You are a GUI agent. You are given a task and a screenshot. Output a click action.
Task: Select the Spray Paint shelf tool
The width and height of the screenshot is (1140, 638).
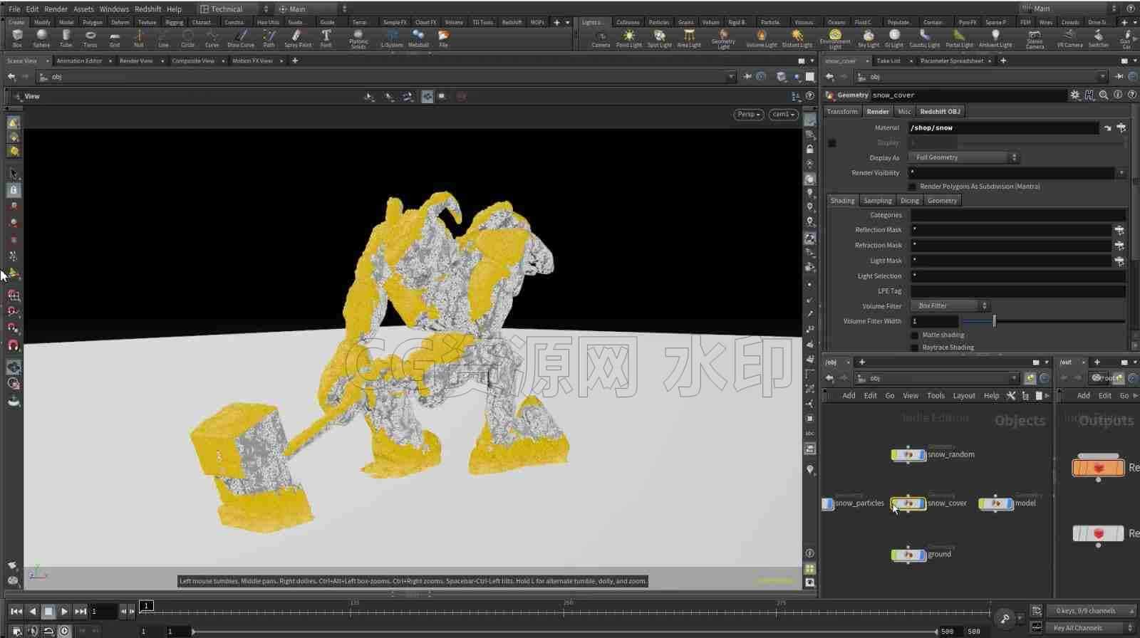pos(298,38)
